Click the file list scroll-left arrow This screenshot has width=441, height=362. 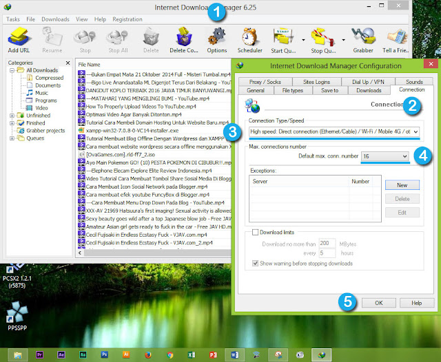click(x=80, y=253)
